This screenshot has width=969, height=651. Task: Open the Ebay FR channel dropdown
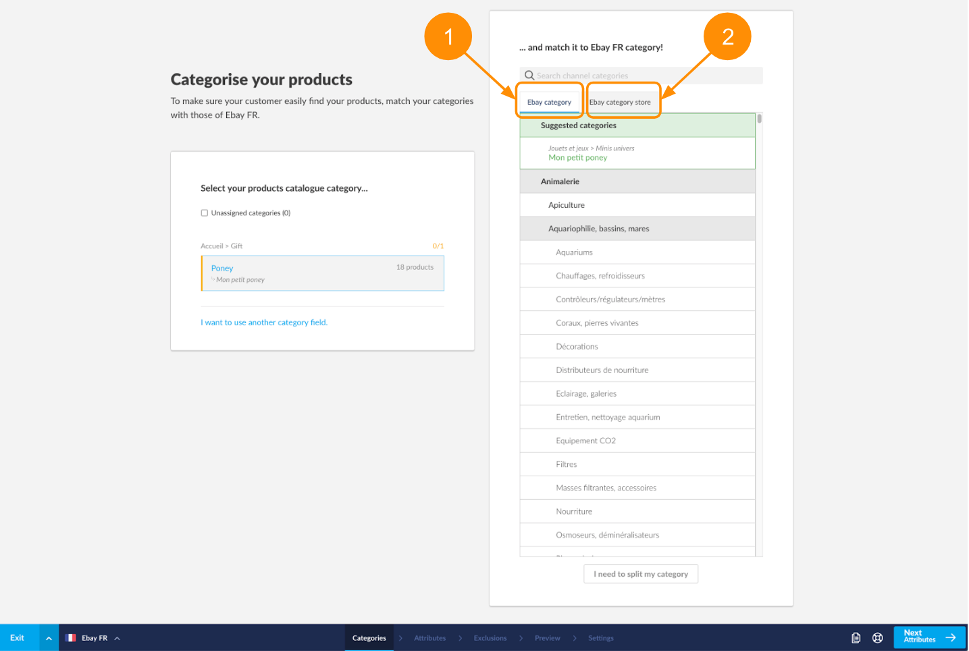pos(95,638)
